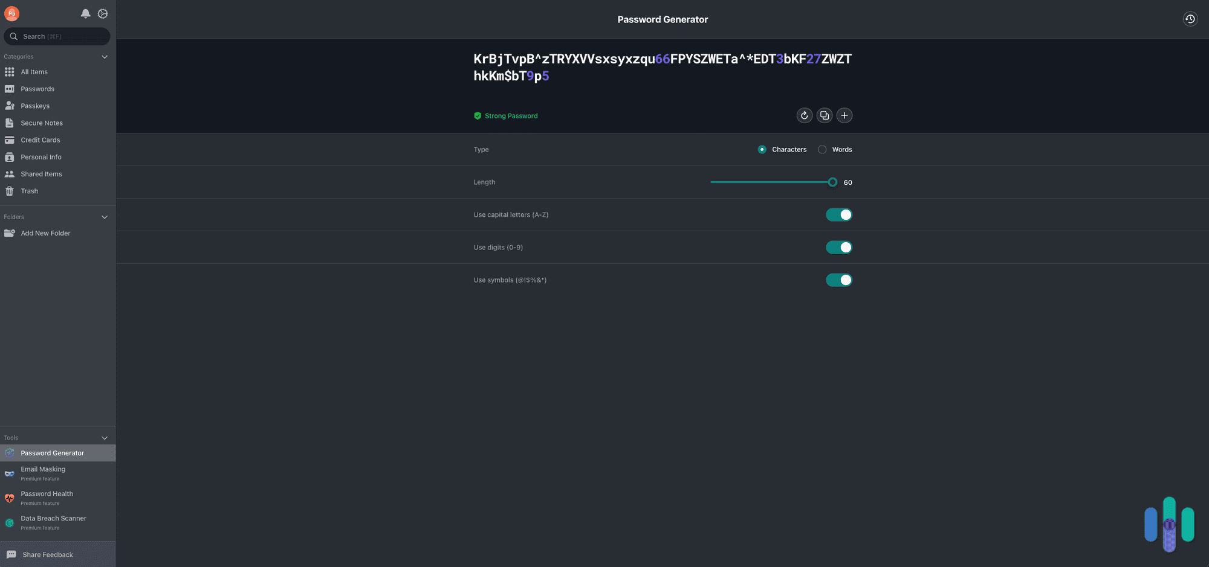The image size is (1209, 567).
Task: Open the notifications bell
Action: (x=85, y=13)
